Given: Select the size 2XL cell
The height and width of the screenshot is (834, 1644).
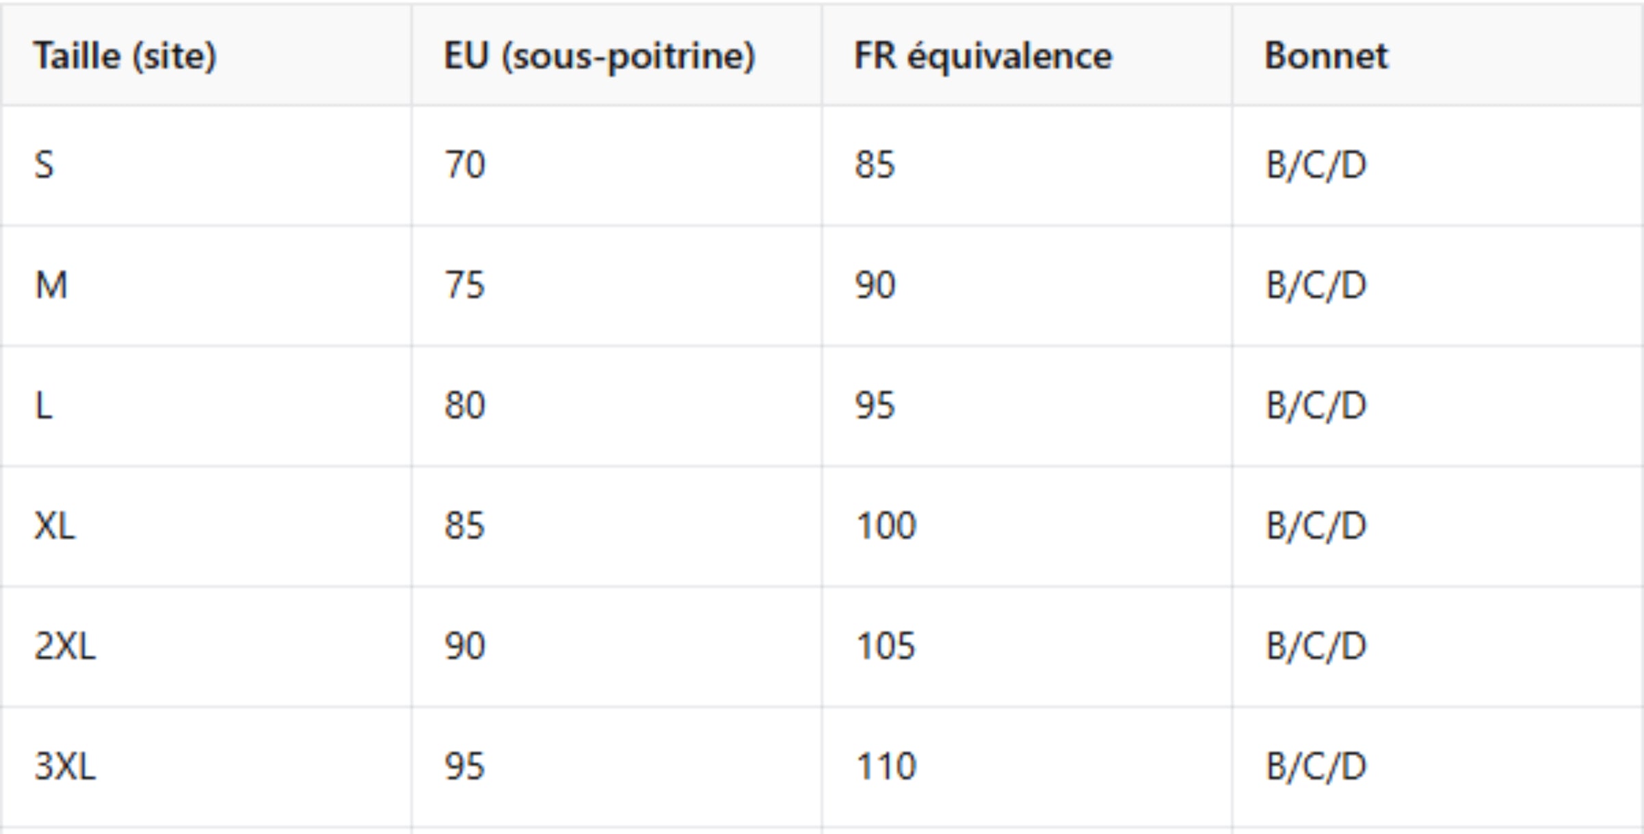Looking at the screenshot, I should [x=206, y=647].
